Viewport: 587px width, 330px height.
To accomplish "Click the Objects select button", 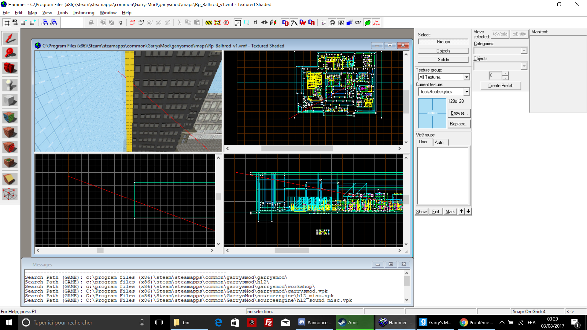I will 443,51.
